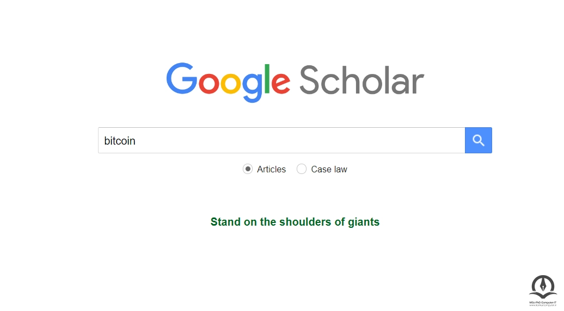Screen dimensions: 564x311
Task: Click the small text under the pen-nib logo
Action: click(543, 304)
